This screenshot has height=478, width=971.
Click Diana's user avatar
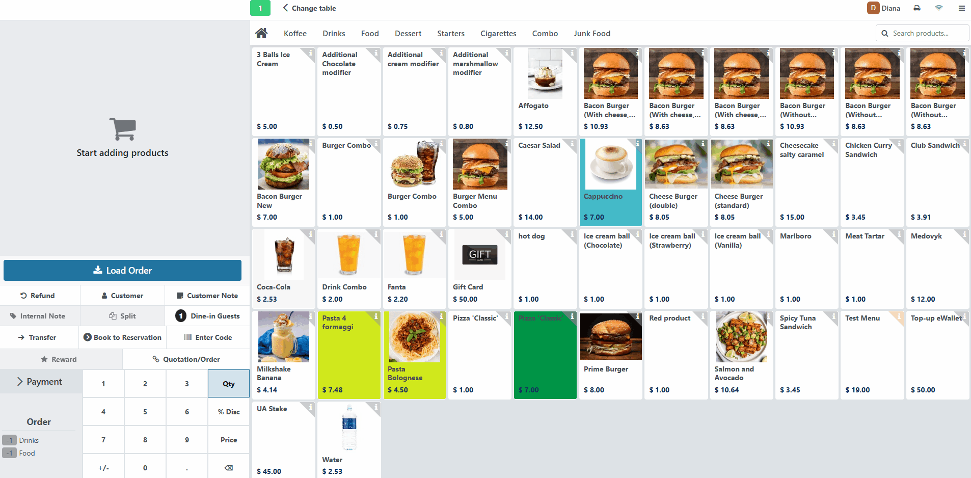[x=873, y=8]
